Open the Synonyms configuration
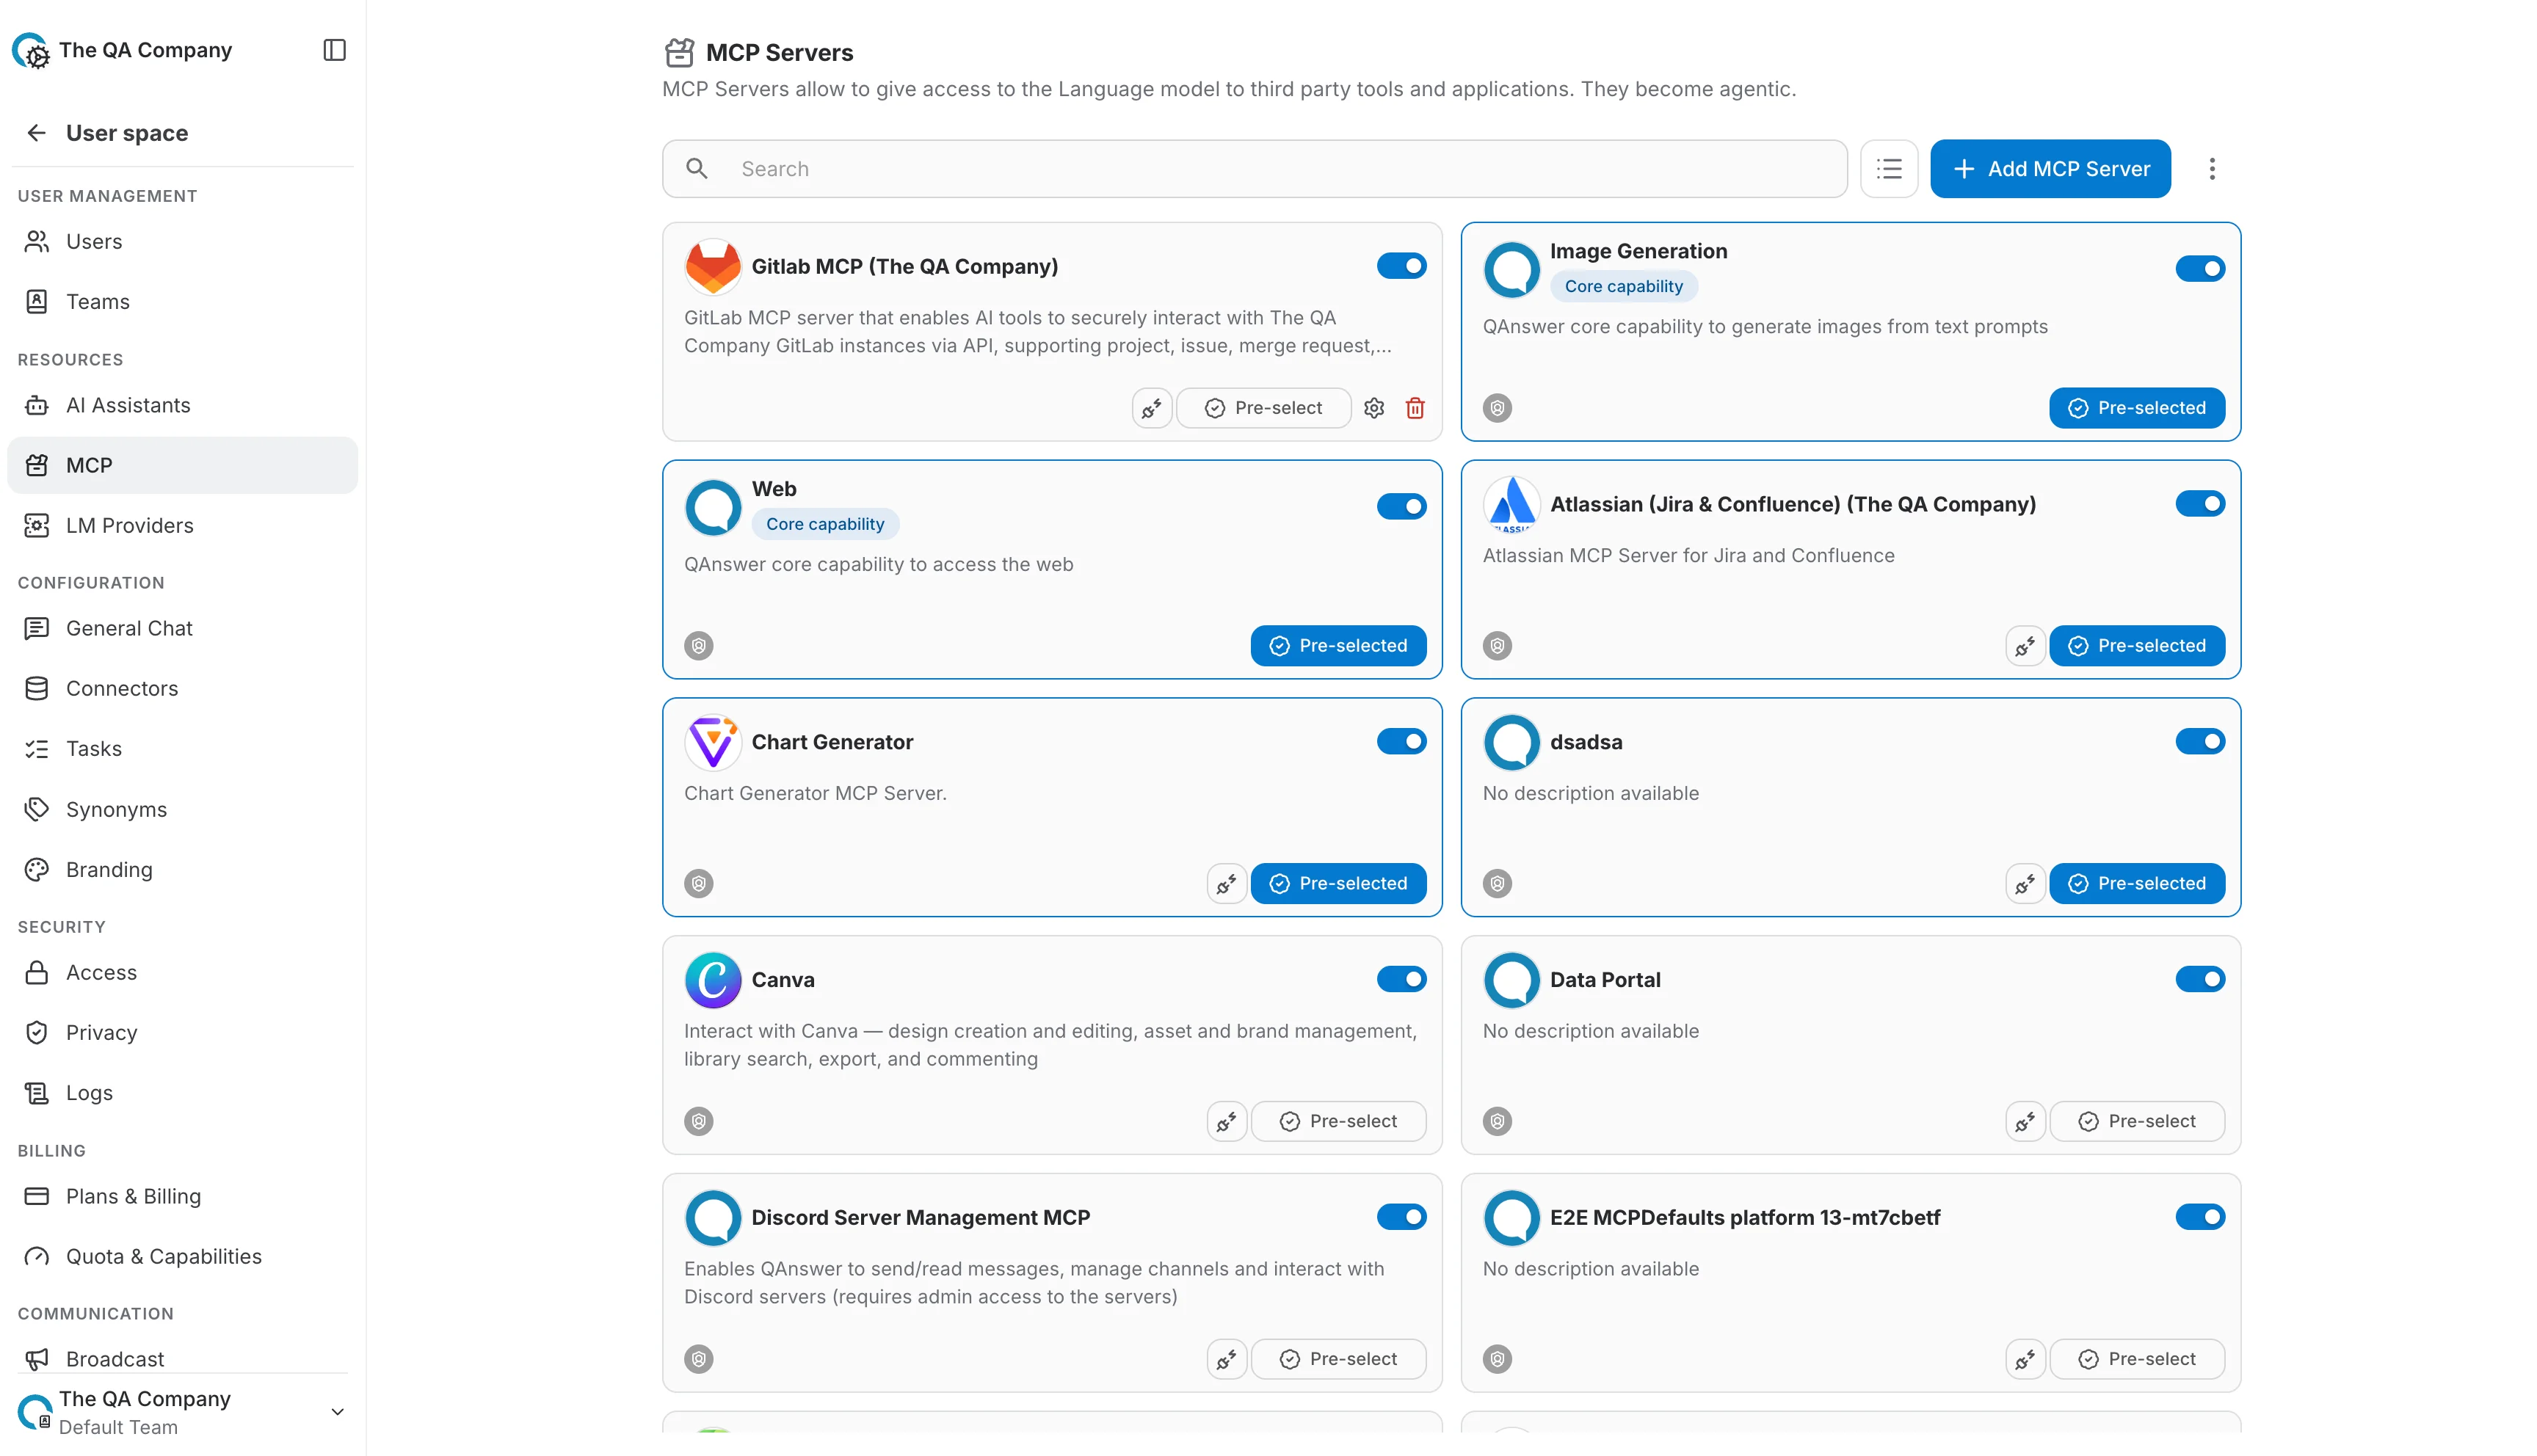Viewport: 2537px width, 1456px height. point(182,810)
